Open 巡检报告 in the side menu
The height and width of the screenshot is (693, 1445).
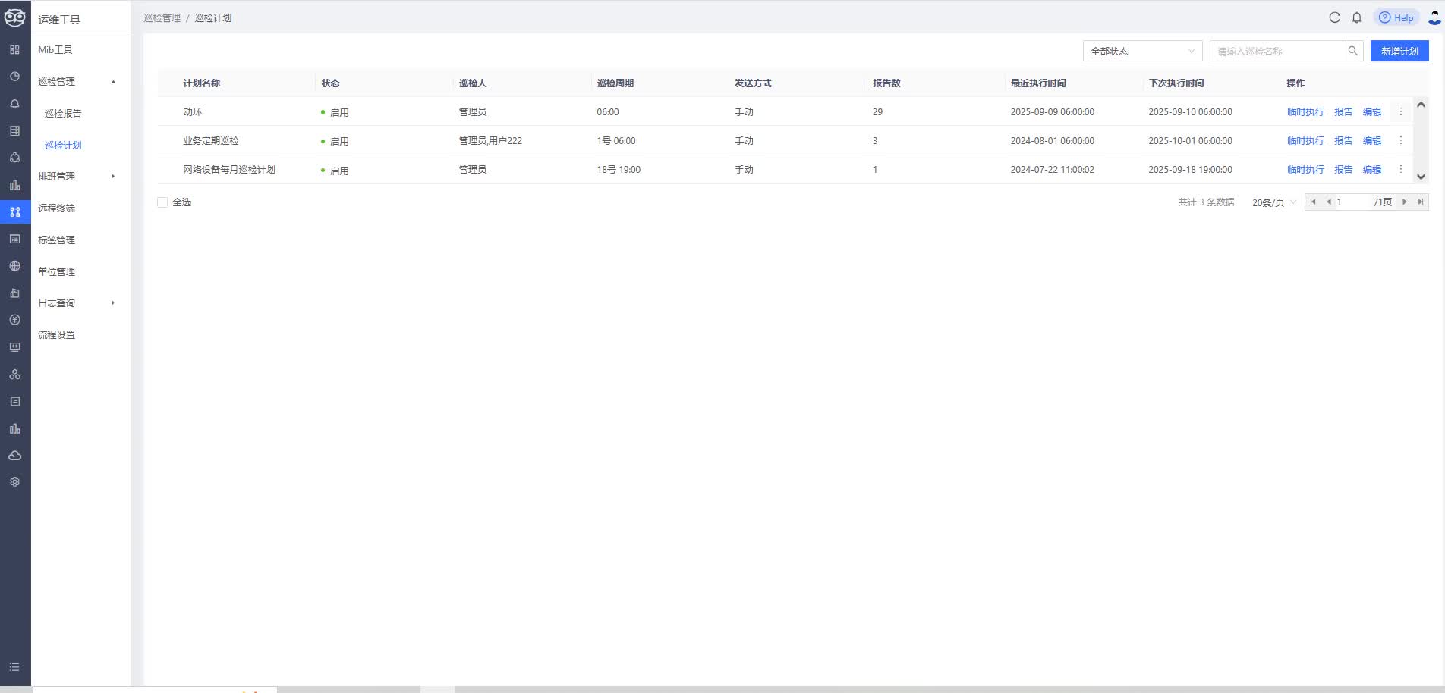pos(63,114)
